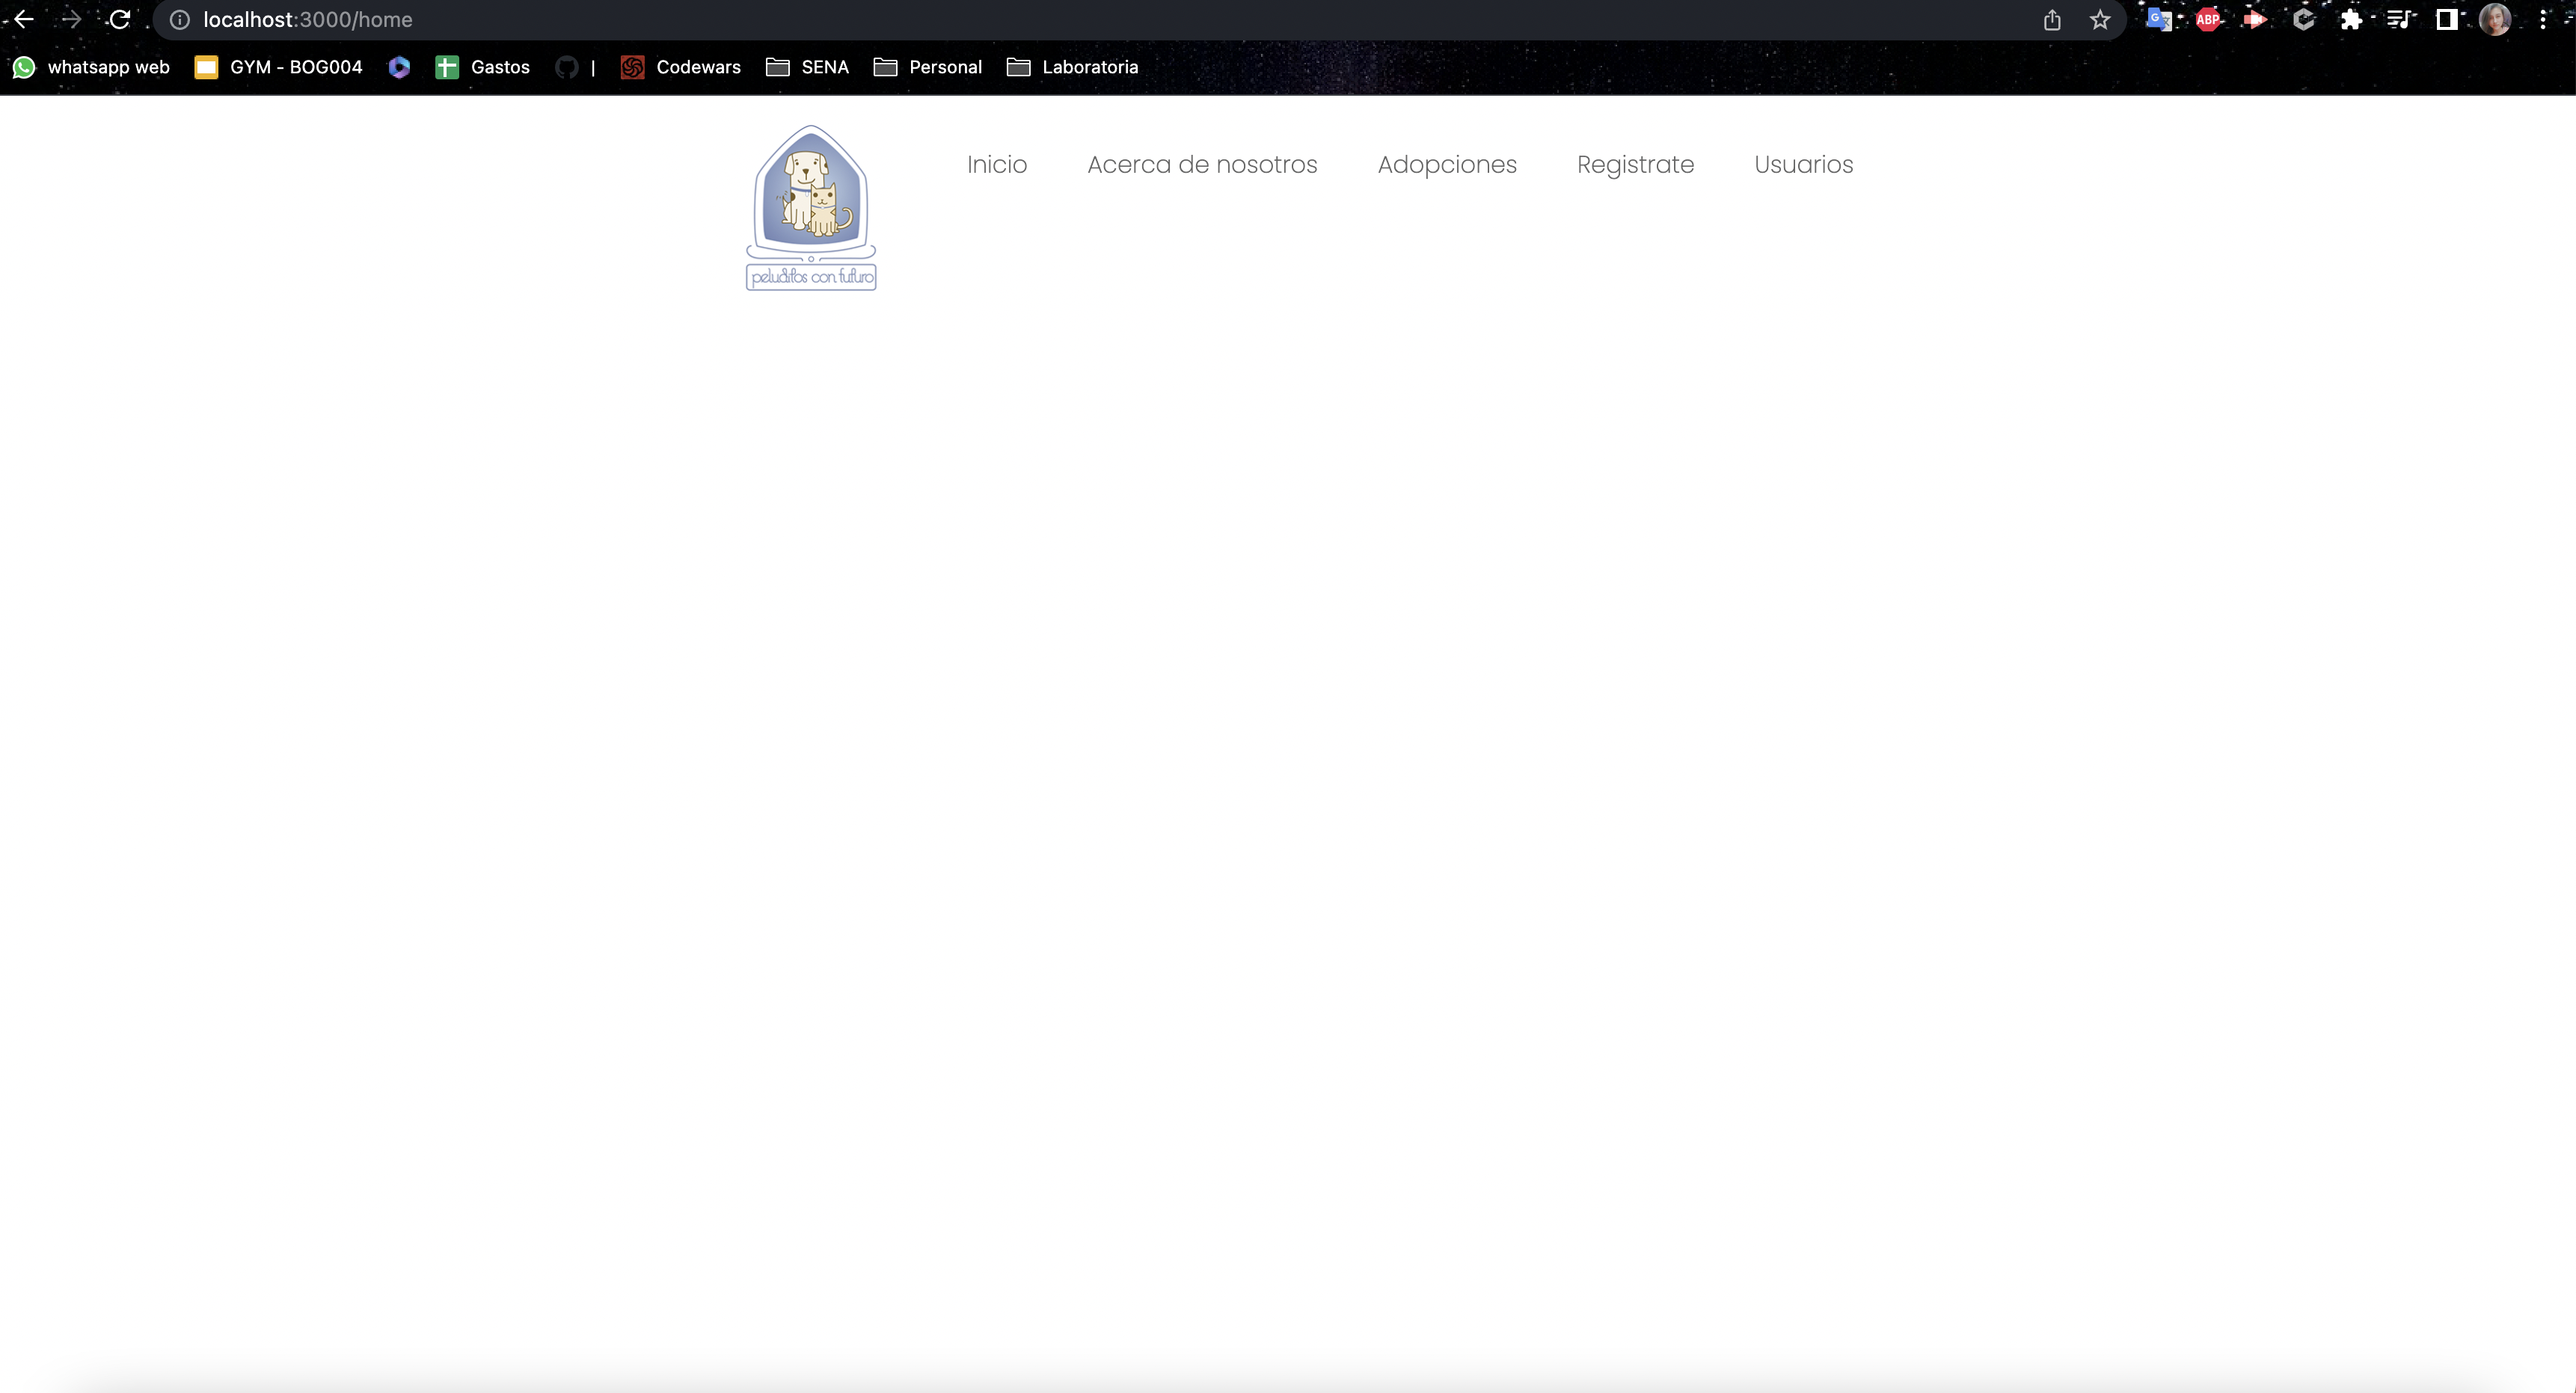Open the Personal bookmarks folder
Viewport: 2576px width, 1393px height.
927,67
